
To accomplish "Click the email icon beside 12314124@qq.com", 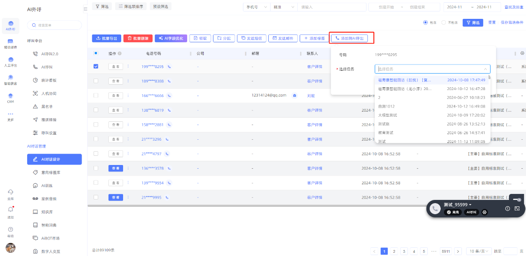I will point(295,96).
